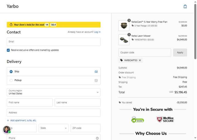Image resolution: width=197 pixels, height=140 pixels.
Task: Focus the ZIP code field
Action: [x=86, y=128]
